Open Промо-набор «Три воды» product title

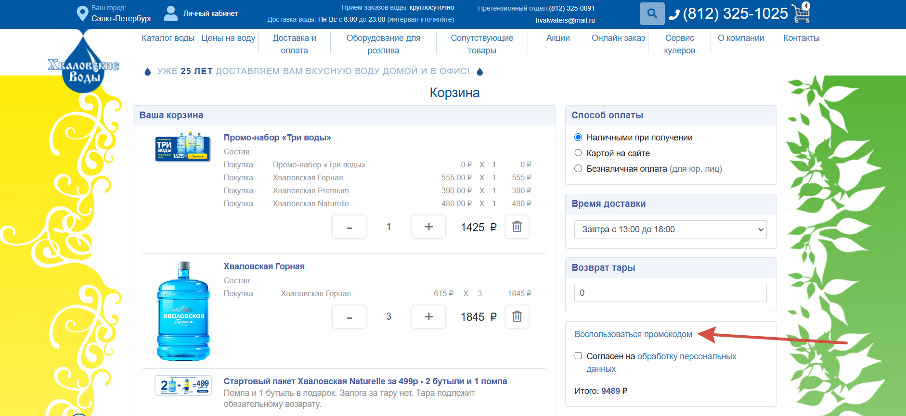pos(277,138)
